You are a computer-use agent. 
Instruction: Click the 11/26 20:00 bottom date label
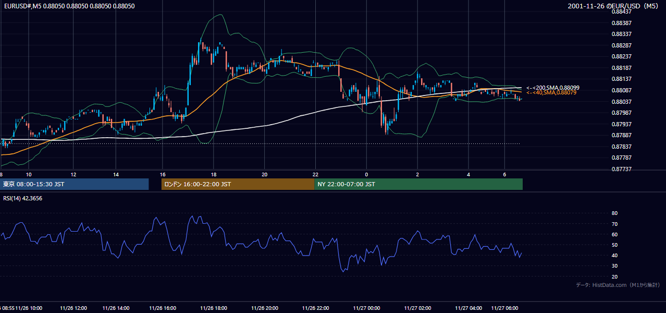(x=265, y=308)
